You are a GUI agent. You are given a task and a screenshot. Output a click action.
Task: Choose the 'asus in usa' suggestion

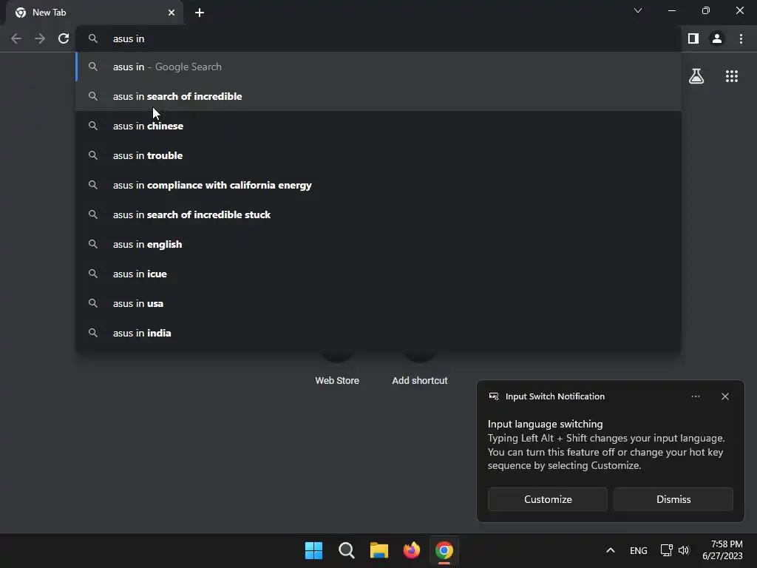tap(378, 303)
